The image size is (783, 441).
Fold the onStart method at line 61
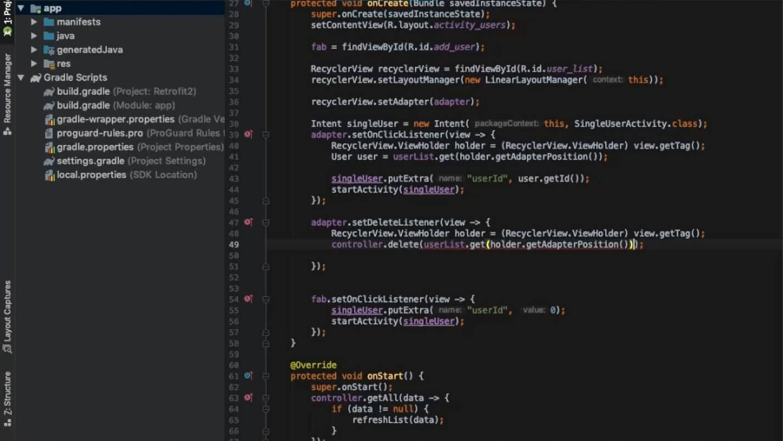coord(266,376)
